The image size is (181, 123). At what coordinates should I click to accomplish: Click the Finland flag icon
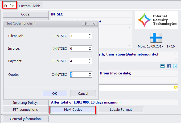tap(156, 38)
